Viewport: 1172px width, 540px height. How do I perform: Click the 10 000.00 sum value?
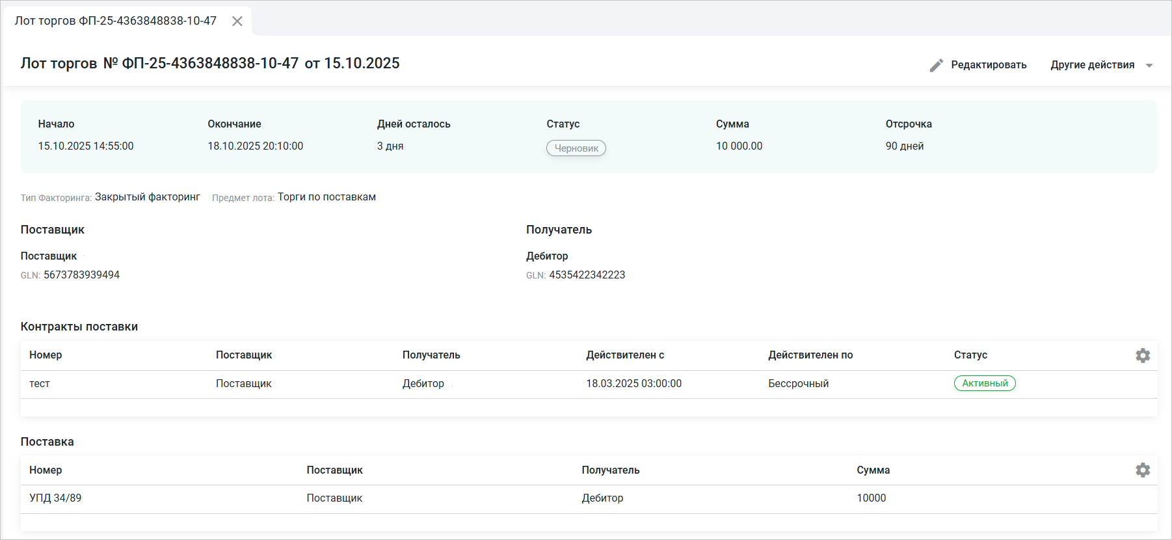(739, 146)
